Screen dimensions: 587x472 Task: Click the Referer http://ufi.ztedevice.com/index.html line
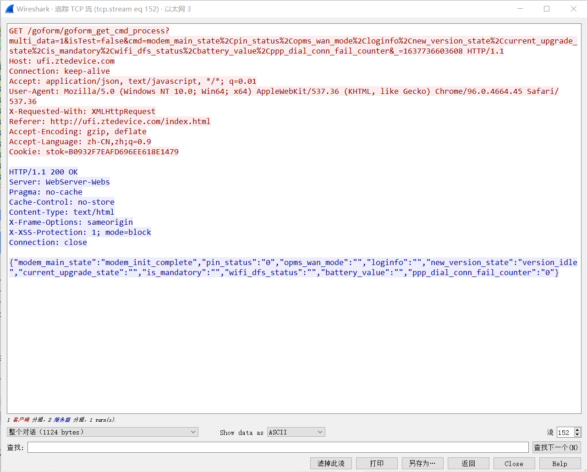110,121
